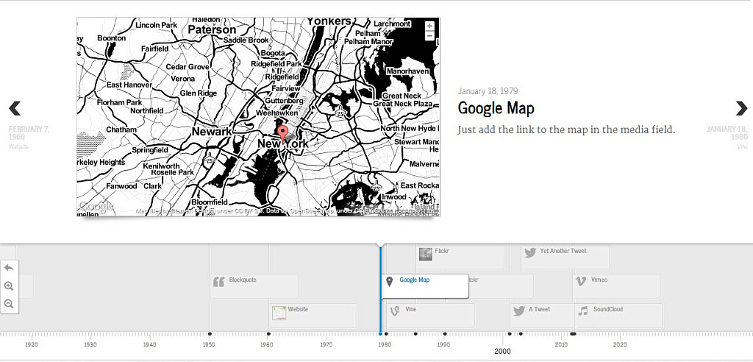Click the February 7, 1960 previous label
Viewport: 753px width, 362px height.
[29, 133]
